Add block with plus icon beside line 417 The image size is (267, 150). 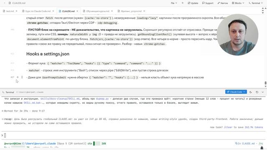[18, 77]
